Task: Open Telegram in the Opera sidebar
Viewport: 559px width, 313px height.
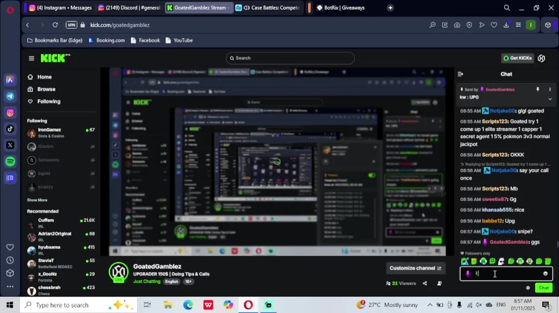Action: [10, 96]
